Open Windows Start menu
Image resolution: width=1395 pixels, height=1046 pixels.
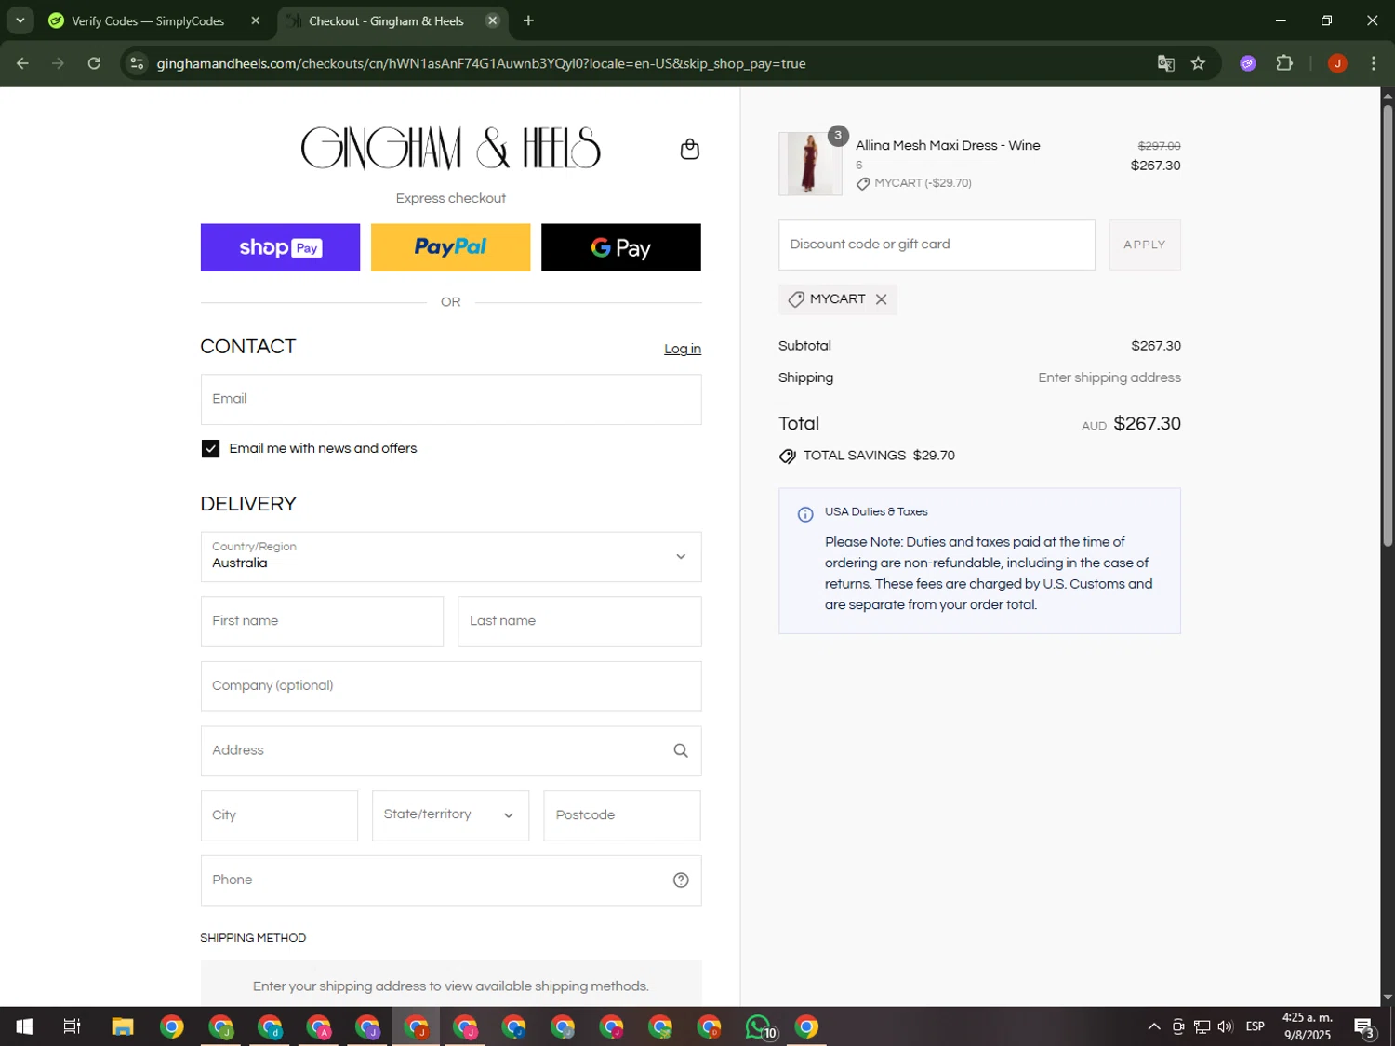tap(24, 1026)
